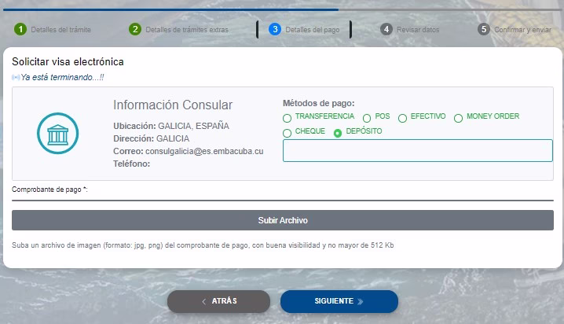Image resolution: width=564 pixels, height=324 pixels.
Task: Go to 'Detalles de trámites extras' step
Action: (178, 30)
